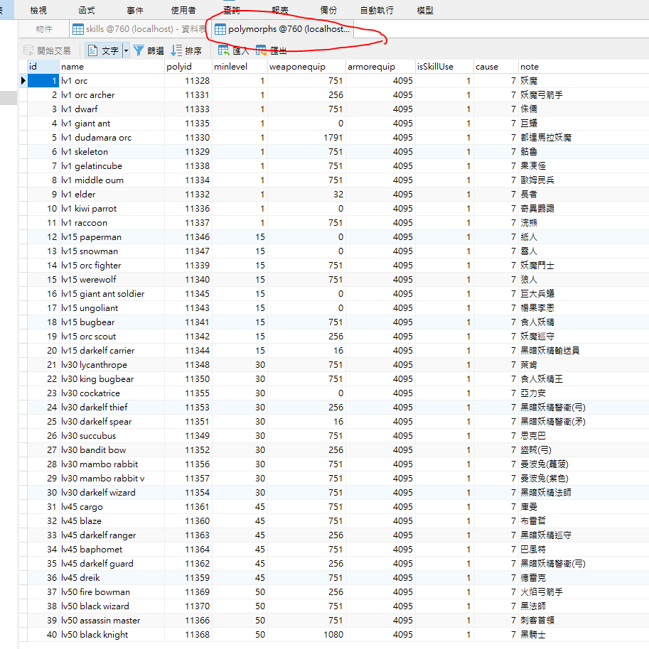Click the cause column header
This screenshot has height=649, width=649.
coord(495,67)
